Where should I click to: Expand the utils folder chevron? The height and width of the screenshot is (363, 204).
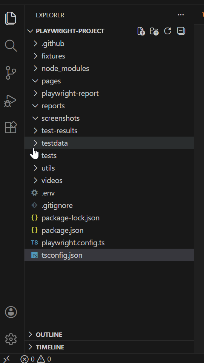(x=35, y=168)
